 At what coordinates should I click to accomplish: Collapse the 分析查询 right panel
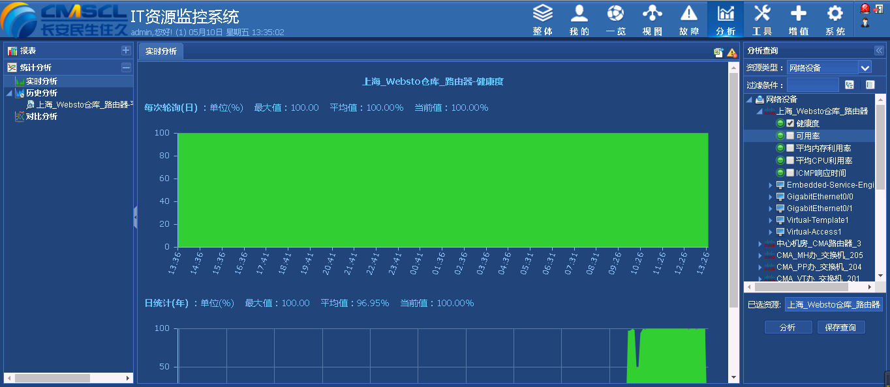click(x=879, y=51)
